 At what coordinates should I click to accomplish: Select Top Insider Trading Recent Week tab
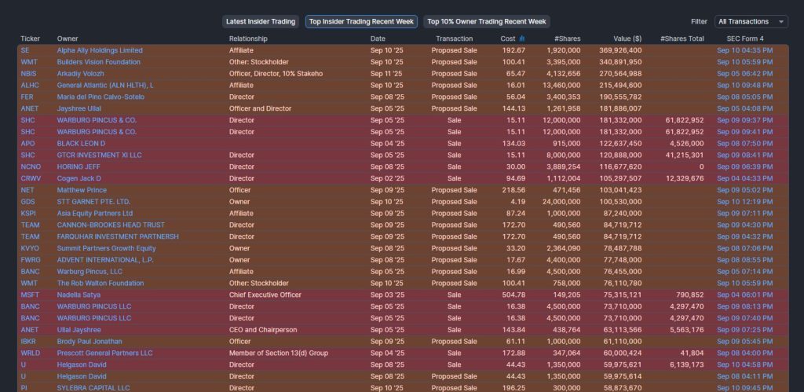[x=362, y=22]
